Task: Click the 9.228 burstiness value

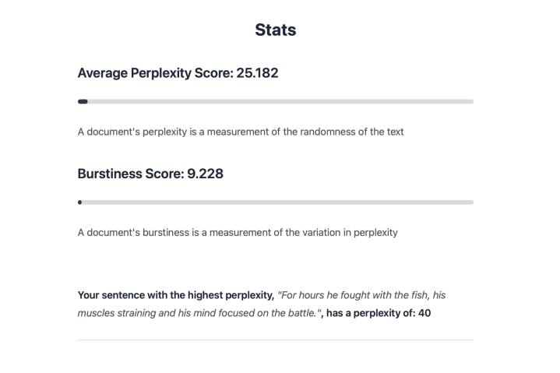Action: coord(205,174)
